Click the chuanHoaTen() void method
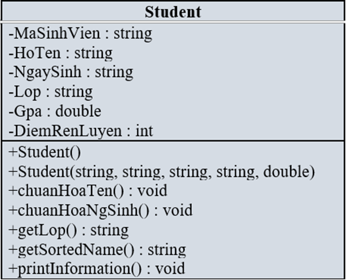Image resolution: width=346 pixels, height=280 pixels. 88,191
